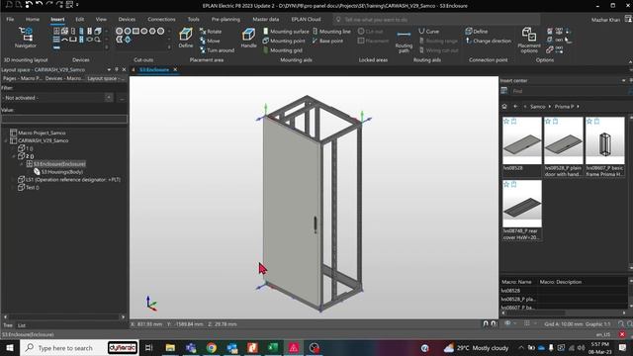
Task: Open the Connections ribbon tab
Action: [x=161, y=19]
